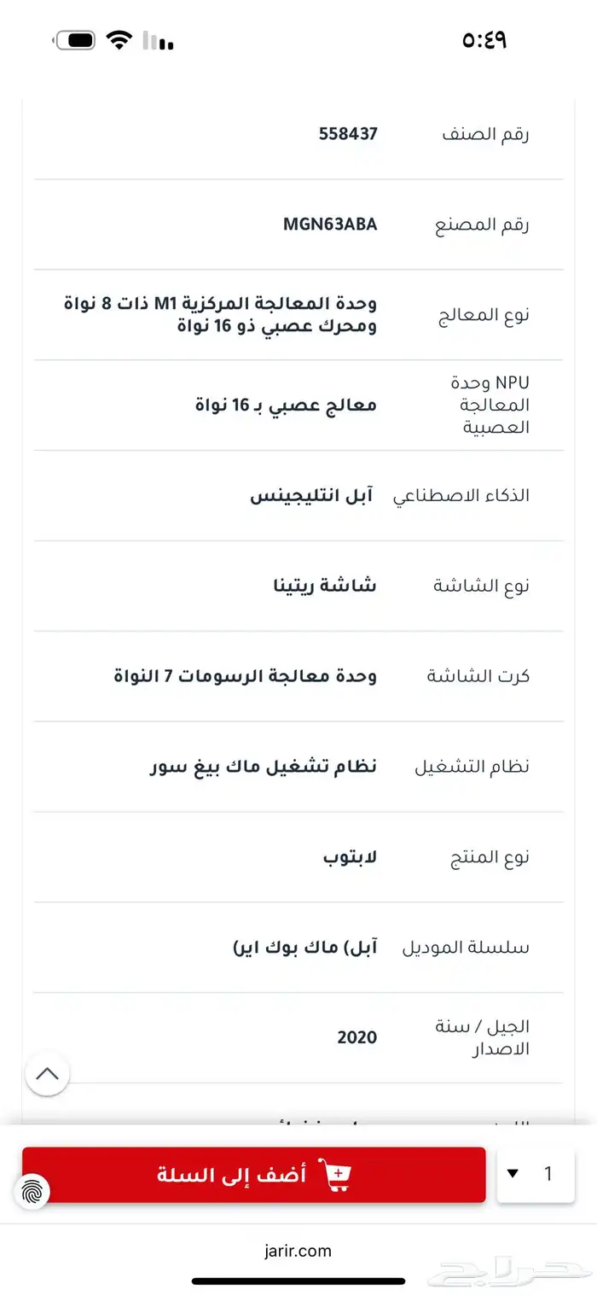Tap the clock showing ٥:٤٩

(x=484, y=40)
